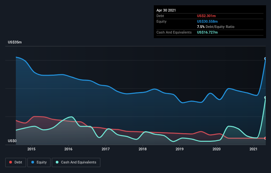The image size is (271, 173).
Task: Click the US$0 y-axis label
Action: (x=12, y=141)
